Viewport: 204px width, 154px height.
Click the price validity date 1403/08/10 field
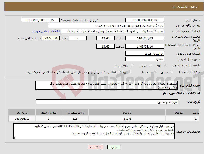pyautogui.click(x=145, y=46)
